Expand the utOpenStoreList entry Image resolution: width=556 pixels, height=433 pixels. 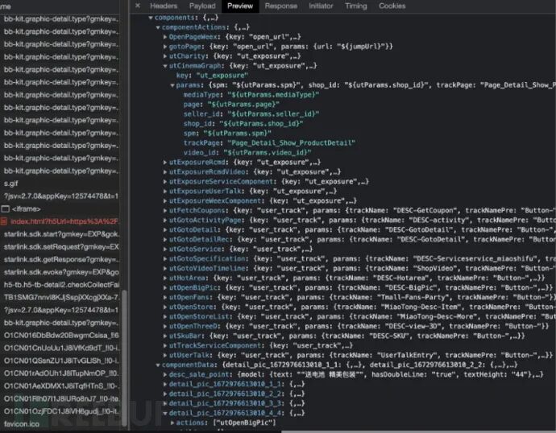click(x=165, y=316)
